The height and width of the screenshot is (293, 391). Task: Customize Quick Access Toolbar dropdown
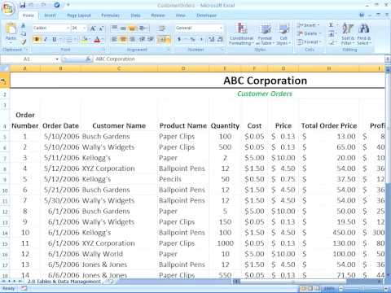pos(68,5)
